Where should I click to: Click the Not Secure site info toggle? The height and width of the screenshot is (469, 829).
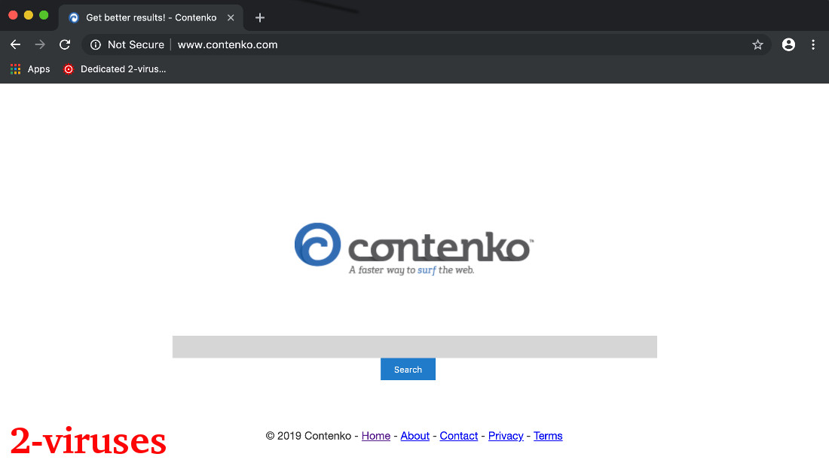136,44
